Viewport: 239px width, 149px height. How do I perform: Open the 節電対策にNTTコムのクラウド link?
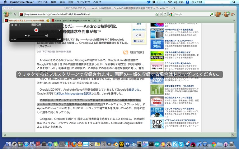(x=179, y=41)
